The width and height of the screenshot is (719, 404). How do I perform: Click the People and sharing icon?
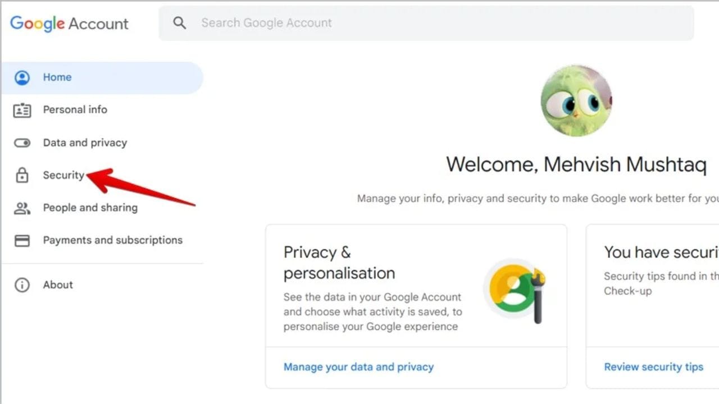pyautogui.click(x=22, y=208)
